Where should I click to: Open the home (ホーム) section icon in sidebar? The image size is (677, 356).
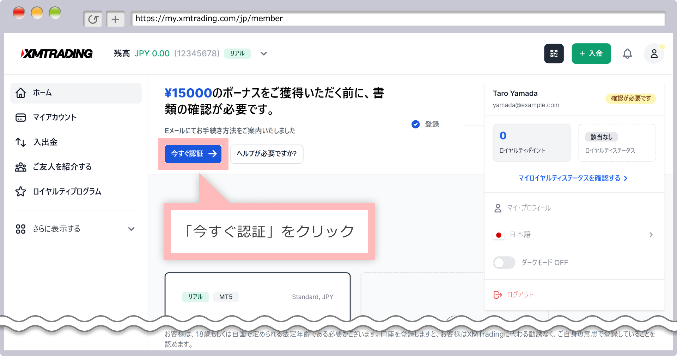pos(21,93)
